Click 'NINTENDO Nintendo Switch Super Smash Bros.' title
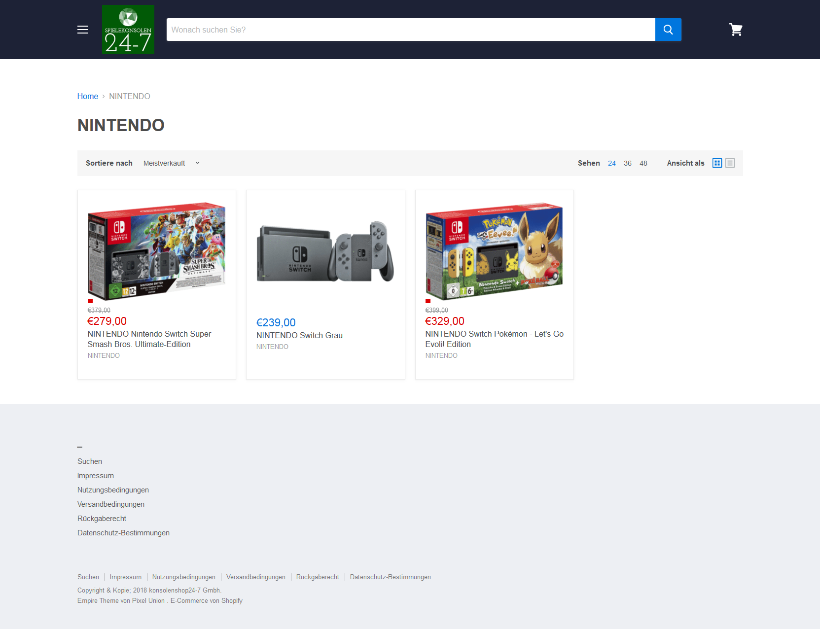The width and height of the screenshot is (820, 629). pos(149,339)
